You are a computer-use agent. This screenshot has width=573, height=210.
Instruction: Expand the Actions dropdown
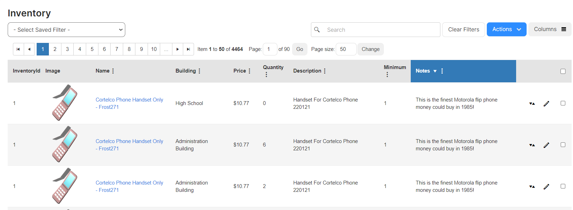(506, 29)
